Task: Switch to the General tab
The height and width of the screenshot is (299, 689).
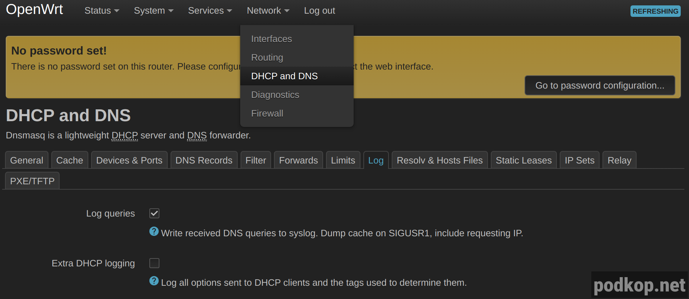Action: [x=27, y=160]
